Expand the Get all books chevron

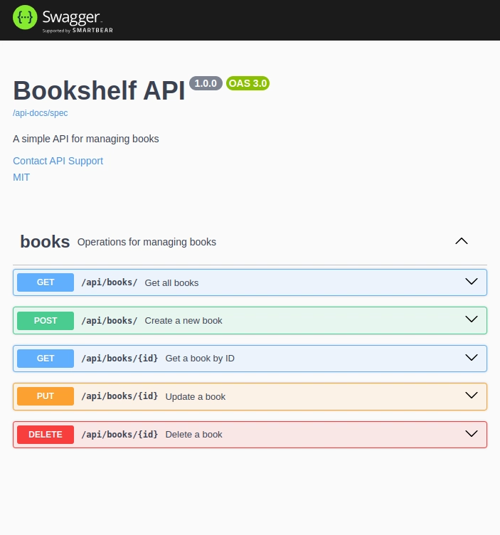472,282
